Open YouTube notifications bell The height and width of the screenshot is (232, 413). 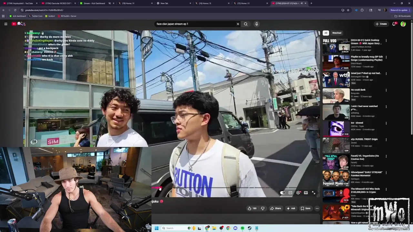pos(394,24)
